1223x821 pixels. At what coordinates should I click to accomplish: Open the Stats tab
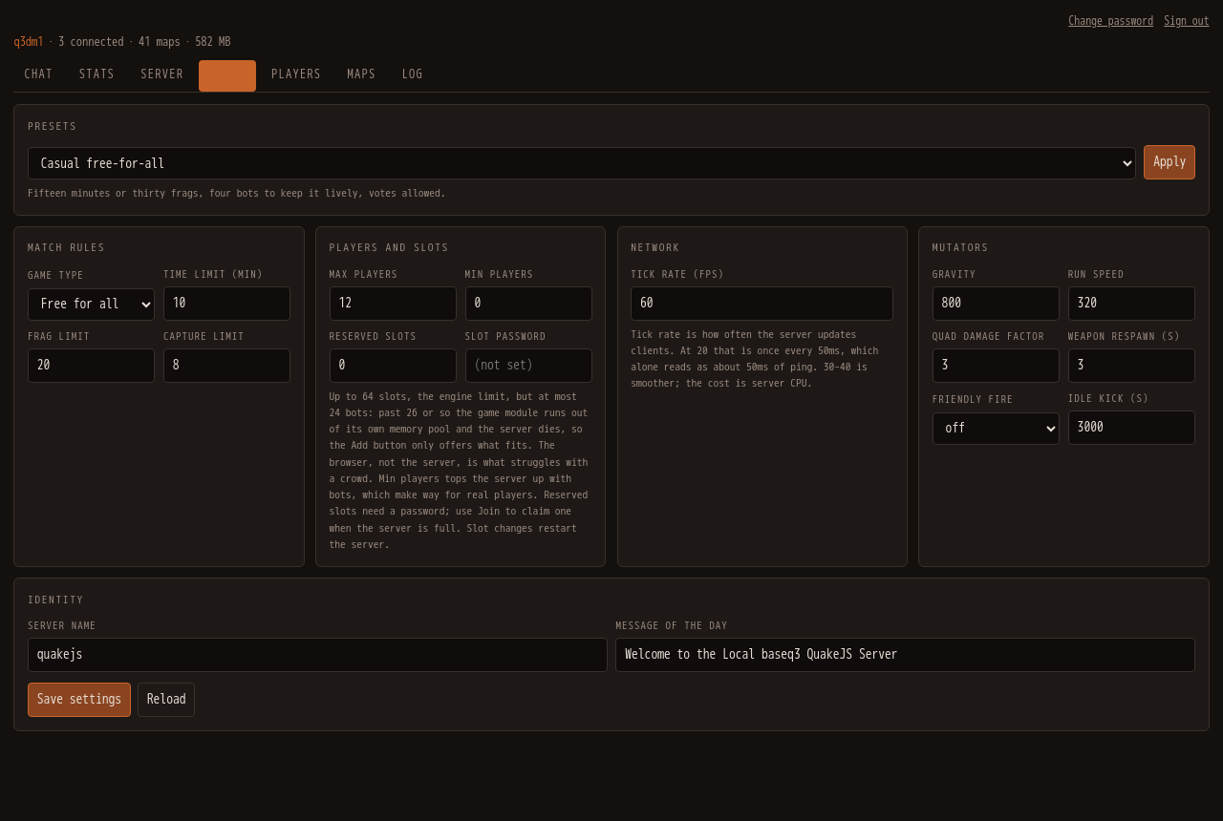click(97, 74)
